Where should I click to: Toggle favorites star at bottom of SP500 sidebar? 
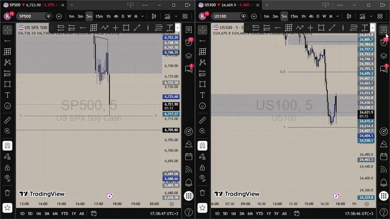[x=8, y=208]
